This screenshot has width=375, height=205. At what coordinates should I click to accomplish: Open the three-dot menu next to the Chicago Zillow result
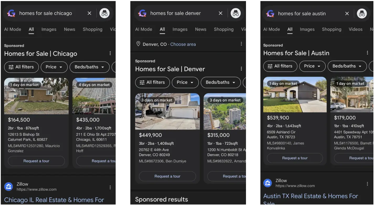coord(110,187)
